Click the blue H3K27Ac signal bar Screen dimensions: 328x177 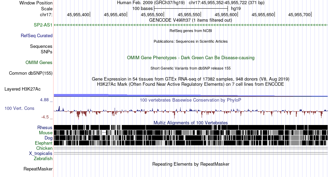pos(191,95)
